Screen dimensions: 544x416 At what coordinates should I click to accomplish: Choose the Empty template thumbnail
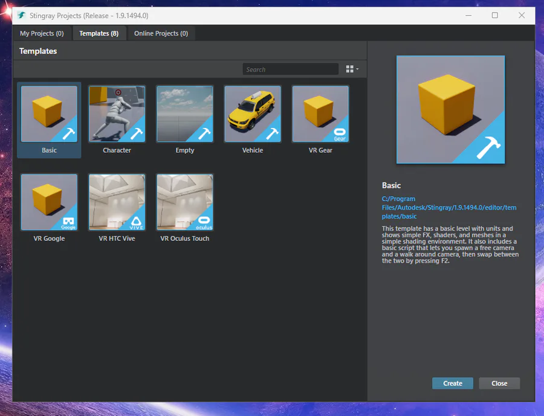click(x=184, y=114)
